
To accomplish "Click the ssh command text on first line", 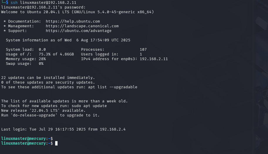I will 43,3.
